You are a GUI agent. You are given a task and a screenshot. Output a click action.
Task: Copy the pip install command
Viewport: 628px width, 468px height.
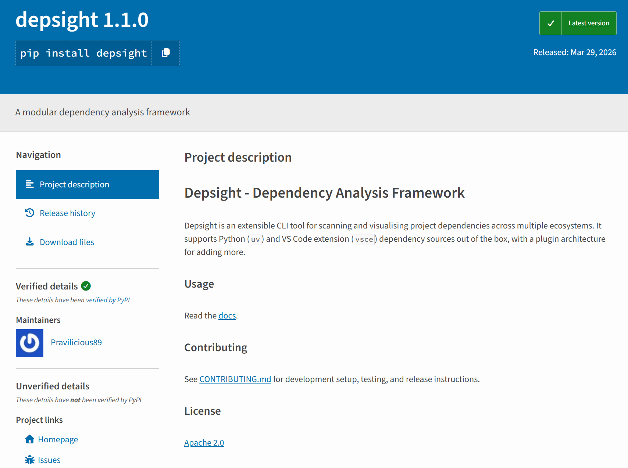point(165,53)
